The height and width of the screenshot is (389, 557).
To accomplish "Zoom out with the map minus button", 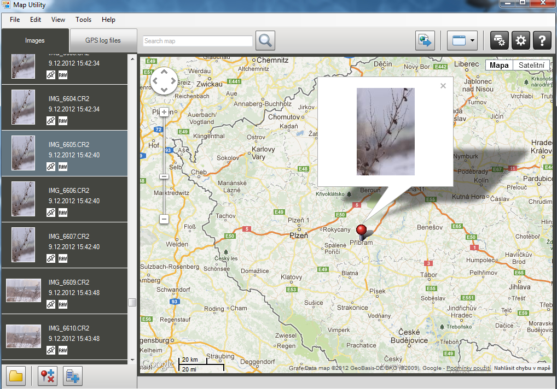I will [164, 219].
